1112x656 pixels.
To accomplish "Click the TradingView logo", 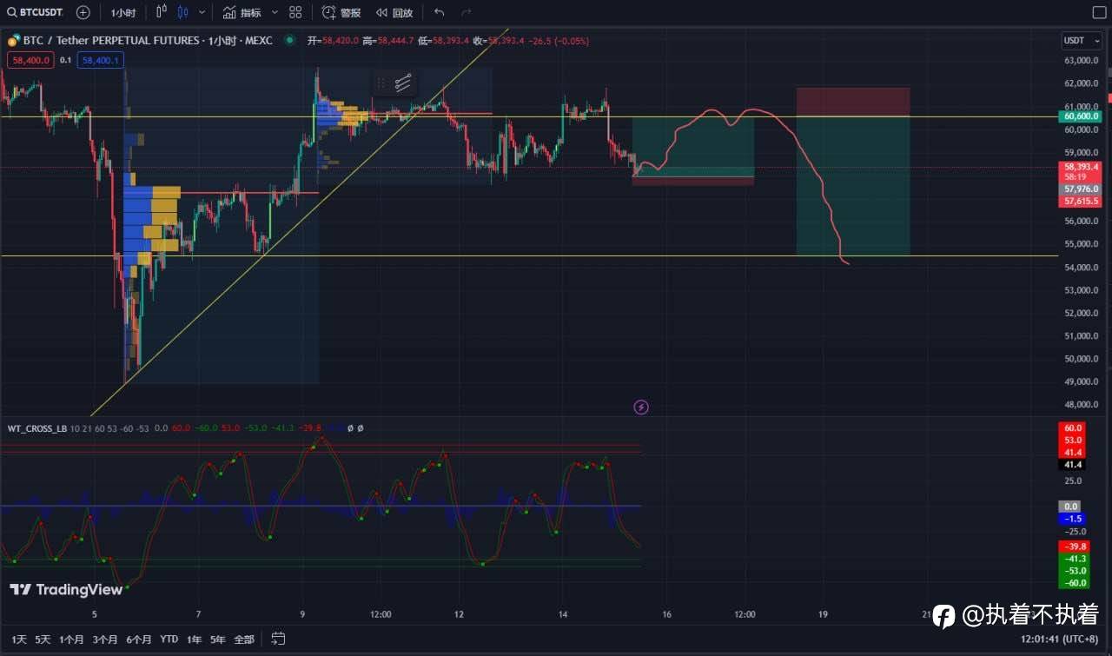I will (66, 590).
